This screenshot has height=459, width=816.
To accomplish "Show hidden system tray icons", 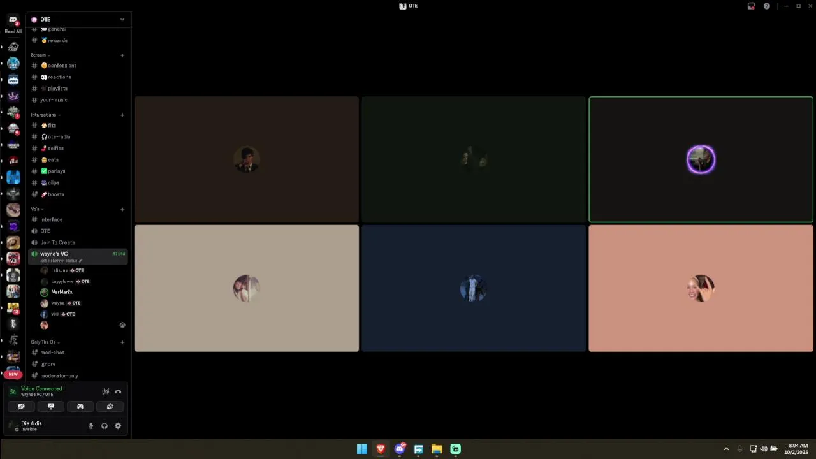I will tap(726, 449).
